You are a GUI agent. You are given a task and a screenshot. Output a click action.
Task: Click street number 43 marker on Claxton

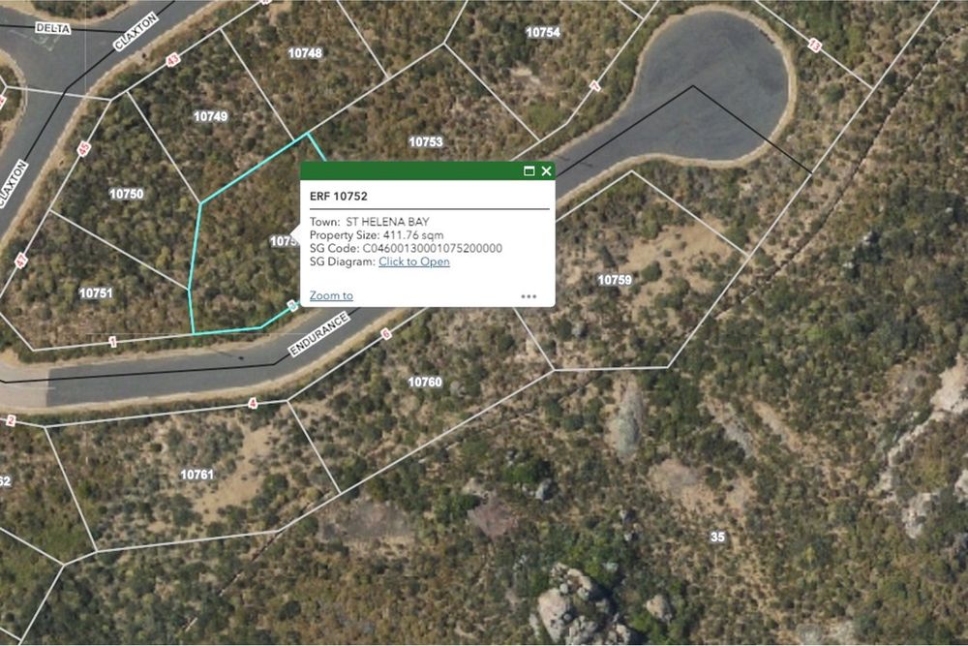coord(173,60)
